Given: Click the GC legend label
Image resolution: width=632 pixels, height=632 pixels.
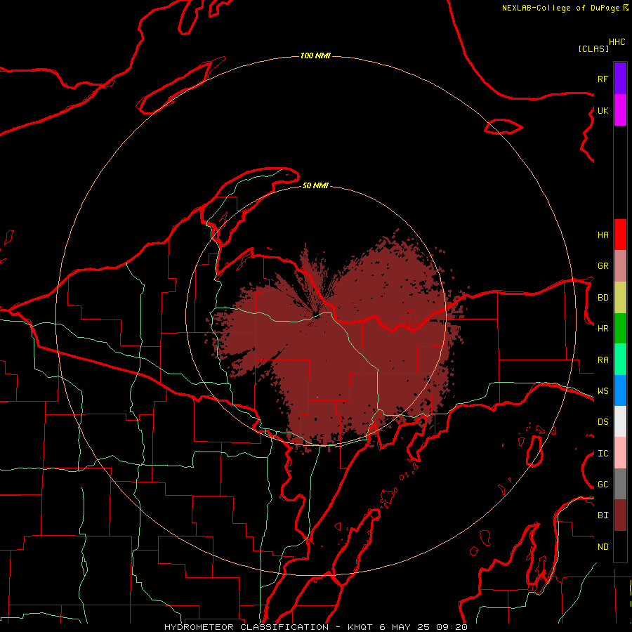Looking at the screenshot, I should 603,485.
